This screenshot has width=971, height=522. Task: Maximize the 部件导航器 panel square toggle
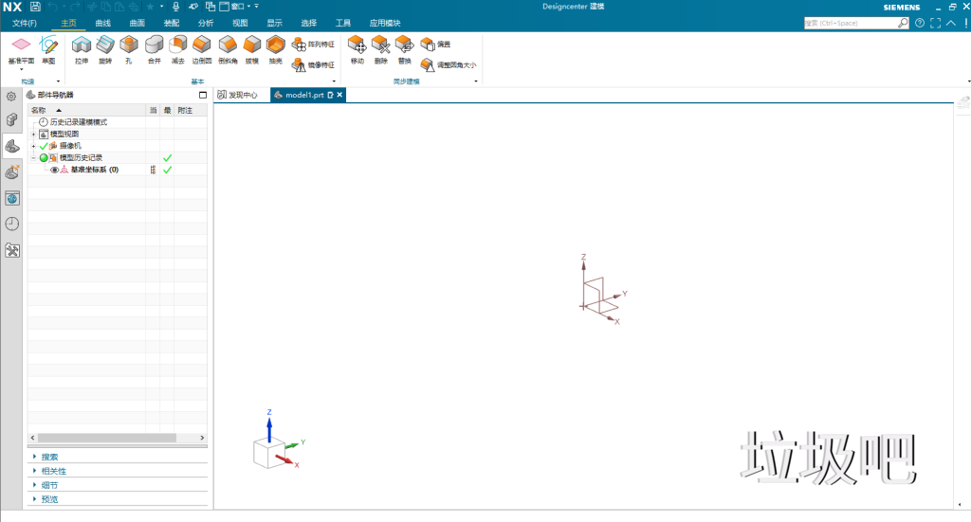(x=202, y=95)
